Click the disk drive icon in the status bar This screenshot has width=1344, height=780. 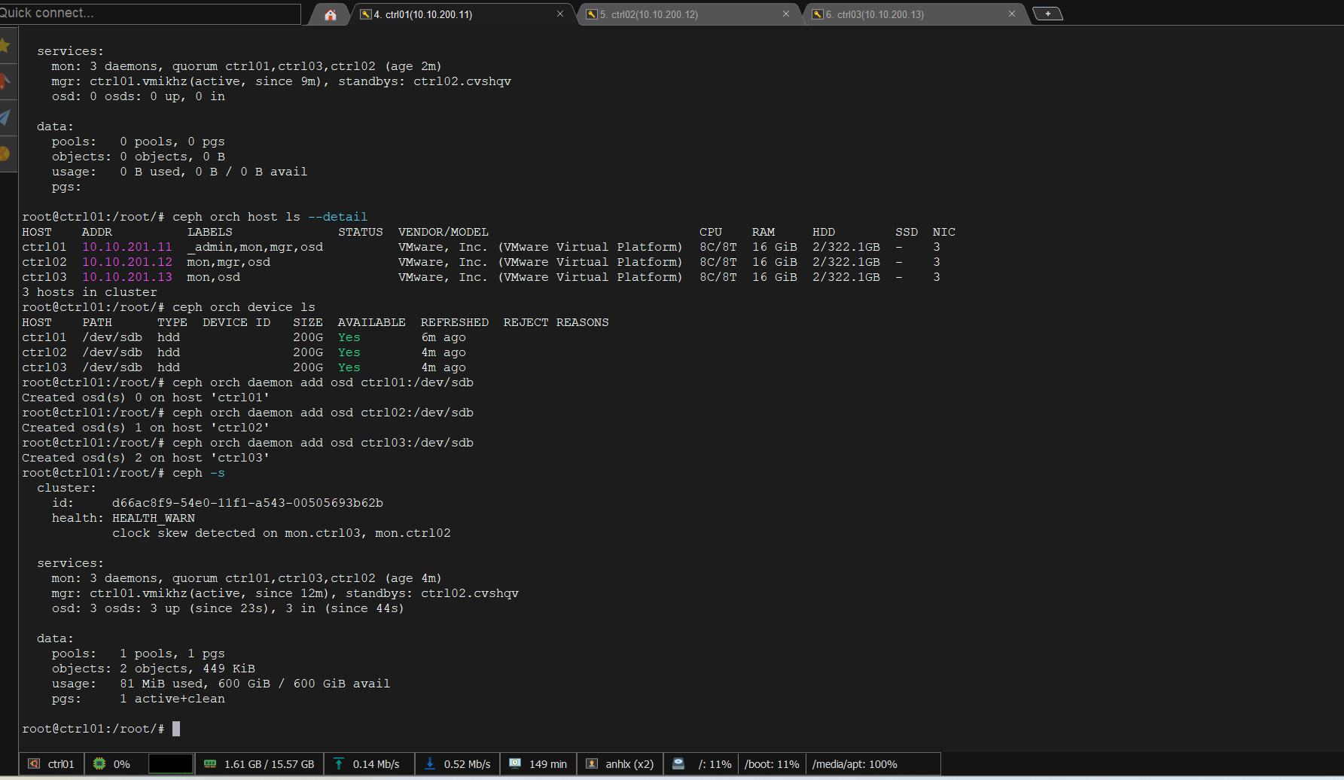pos(678,763)
